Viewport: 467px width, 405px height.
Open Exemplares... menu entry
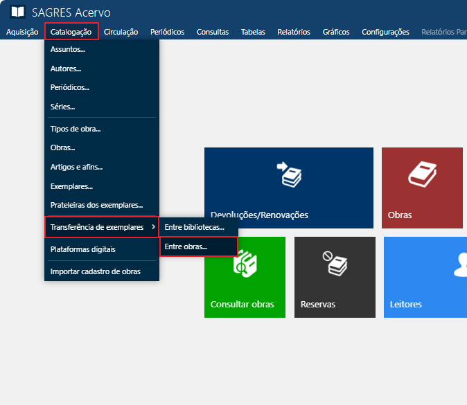point(102,187)
